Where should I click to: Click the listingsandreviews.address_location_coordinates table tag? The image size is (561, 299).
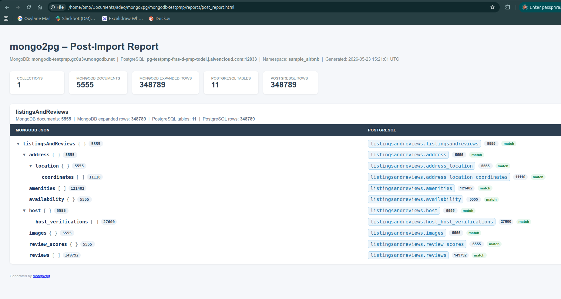[x=439, y=177]
